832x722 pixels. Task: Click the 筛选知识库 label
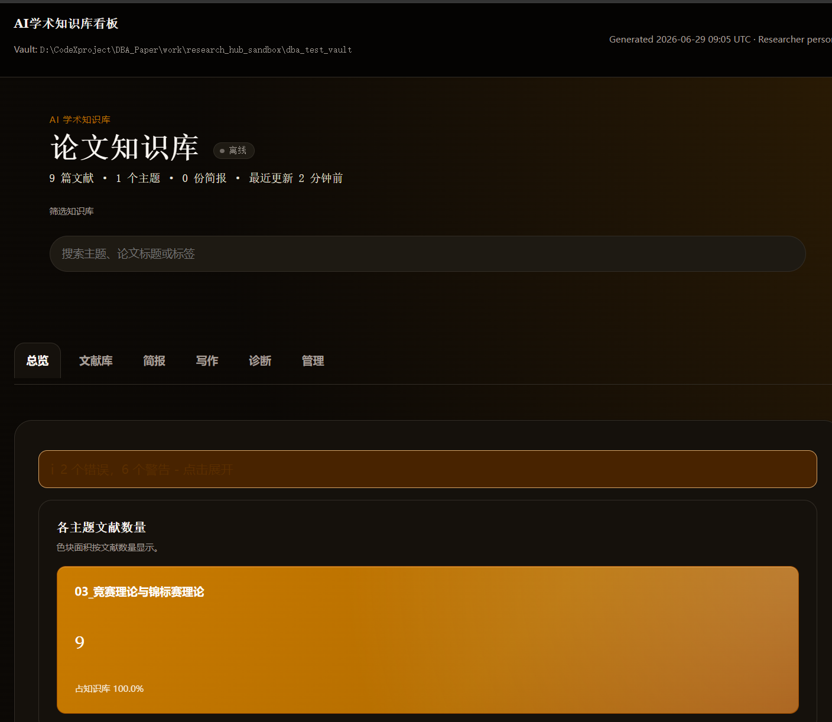coord(71,211)
